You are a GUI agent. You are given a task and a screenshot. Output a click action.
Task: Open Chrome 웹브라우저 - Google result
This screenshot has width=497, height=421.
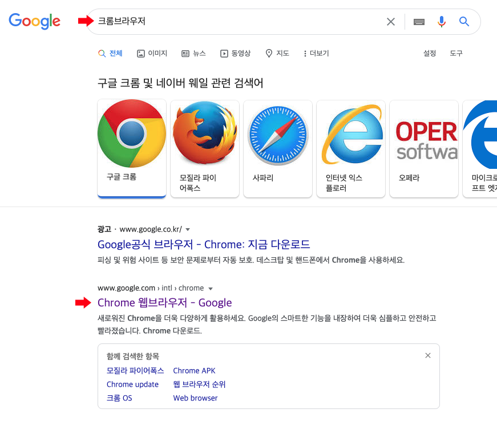point(164,302)
